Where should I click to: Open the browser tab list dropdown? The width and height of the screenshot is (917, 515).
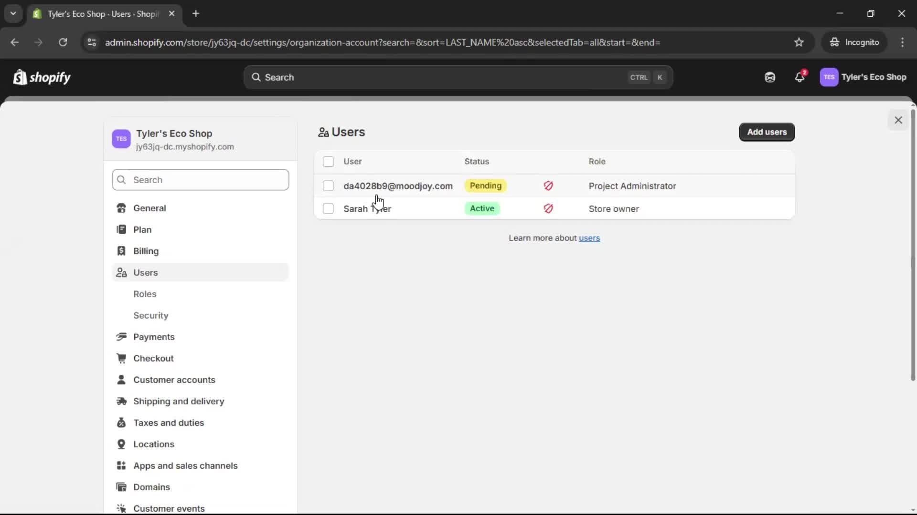coord(13,13)
